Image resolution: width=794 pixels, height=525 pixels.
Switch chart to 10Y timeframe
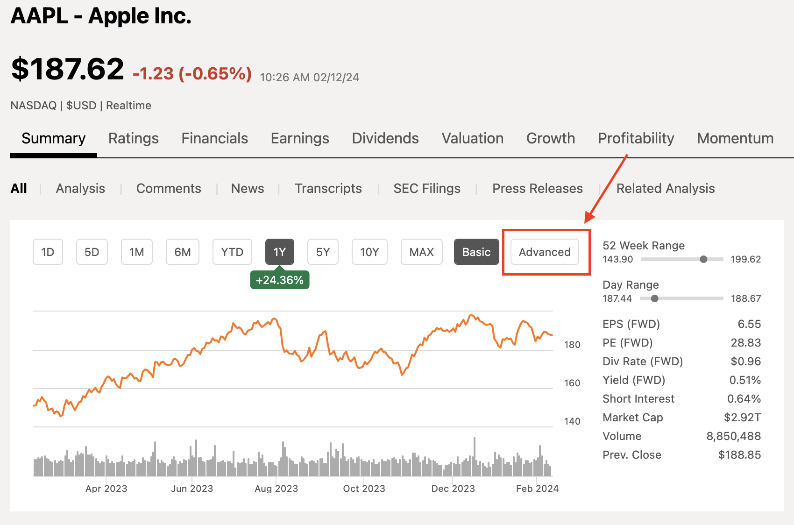[369, 252]
